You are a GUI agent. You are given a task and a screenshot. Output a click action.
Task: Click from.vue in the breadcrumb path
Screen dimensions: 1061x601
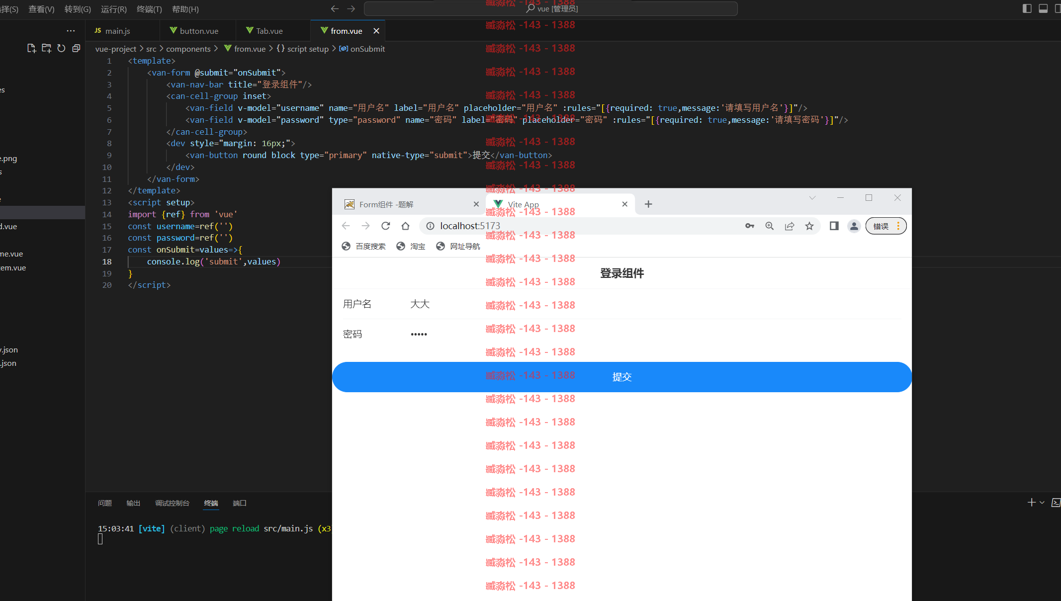(x=250, y=49)
